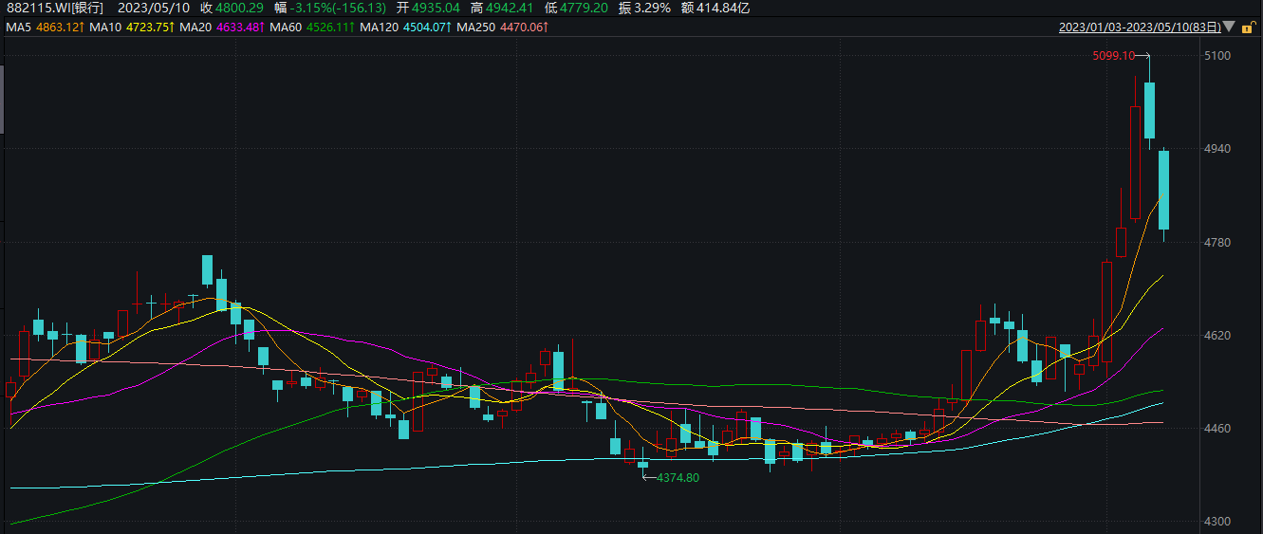Click the turnover value 414.84亿

(724, 8)
